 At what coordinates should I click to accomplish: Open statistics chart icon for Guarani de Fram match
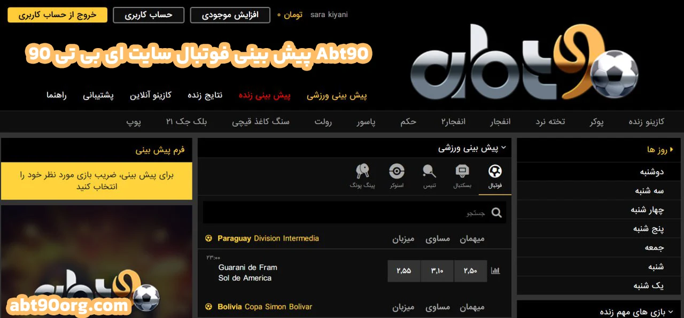click(495, 271)
